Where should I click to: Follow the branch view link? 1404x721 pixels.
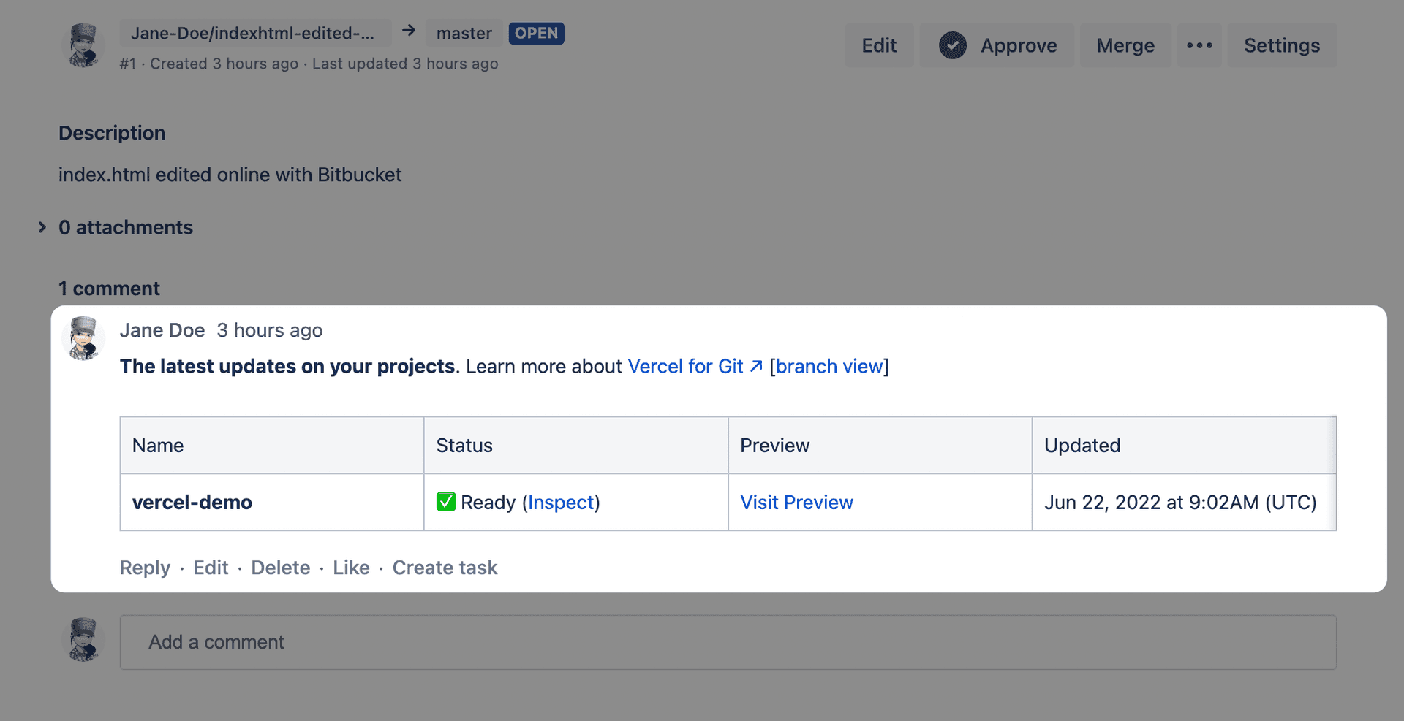(829, 366)
